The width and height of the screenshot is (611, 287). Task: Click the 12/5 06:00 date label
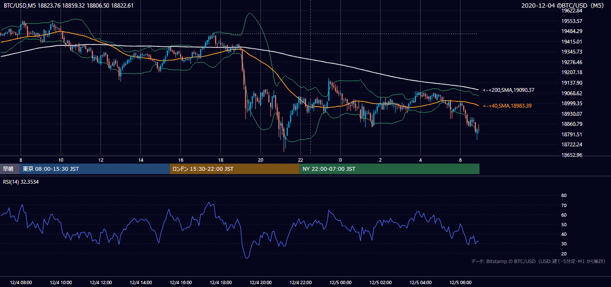(460, 283)
